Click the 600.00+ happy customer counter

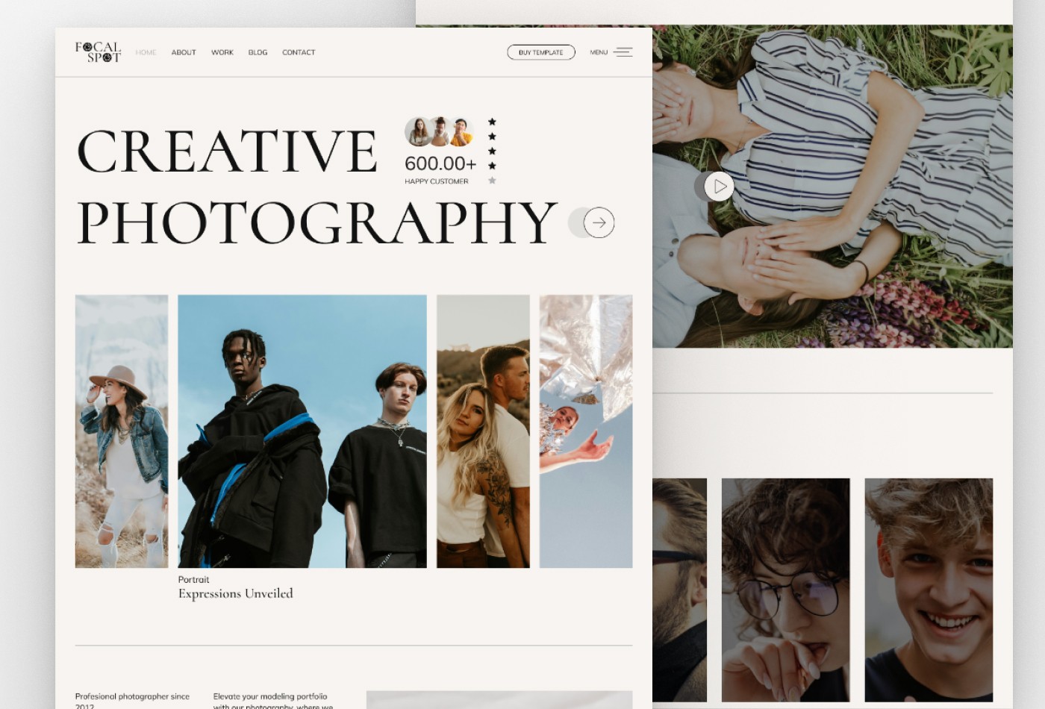click(439, 163)
